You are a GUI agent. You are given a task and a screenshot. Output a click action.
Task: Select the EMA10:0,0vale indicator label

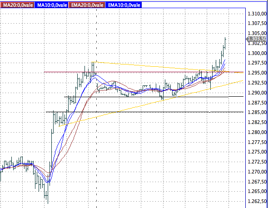click(124, 5)
